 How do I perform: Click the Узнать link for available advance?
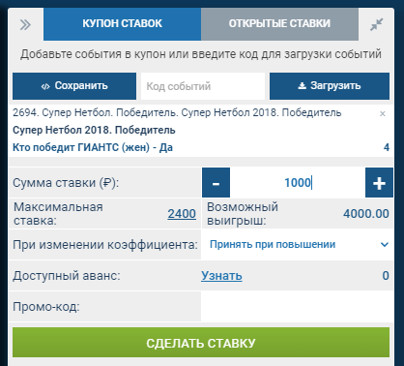click(x=221, y=276)
